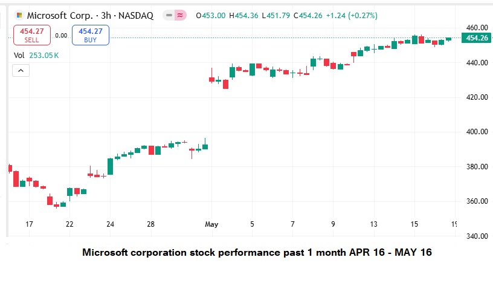The image size is (493, 289).
Task: Click the +1.24 (+0.27%) change value
Action: pyautogui.click(x=352, y=15)
